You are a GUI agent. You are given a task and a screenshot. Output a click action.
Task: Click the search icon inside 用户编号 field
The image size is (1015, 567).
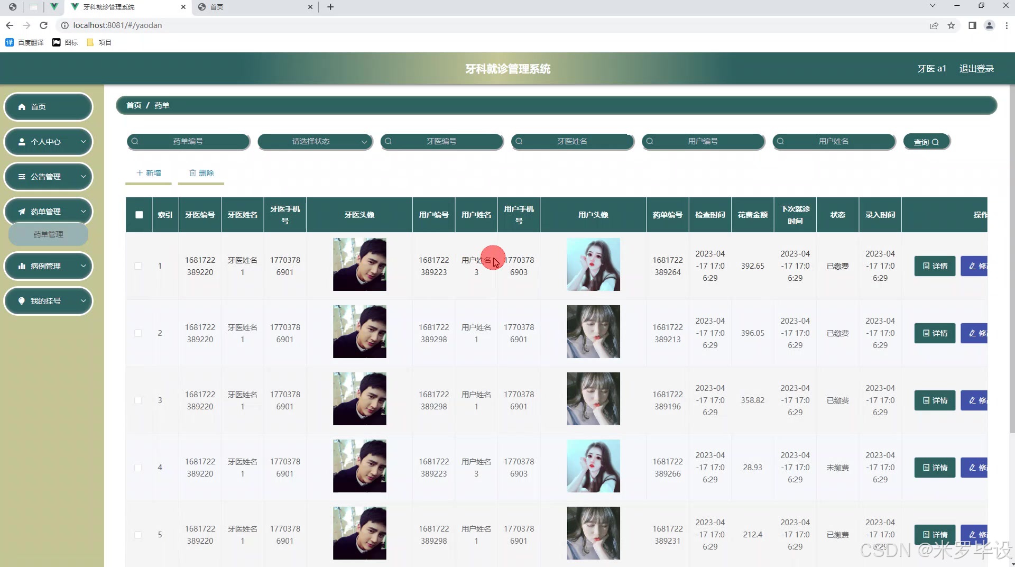650,141
